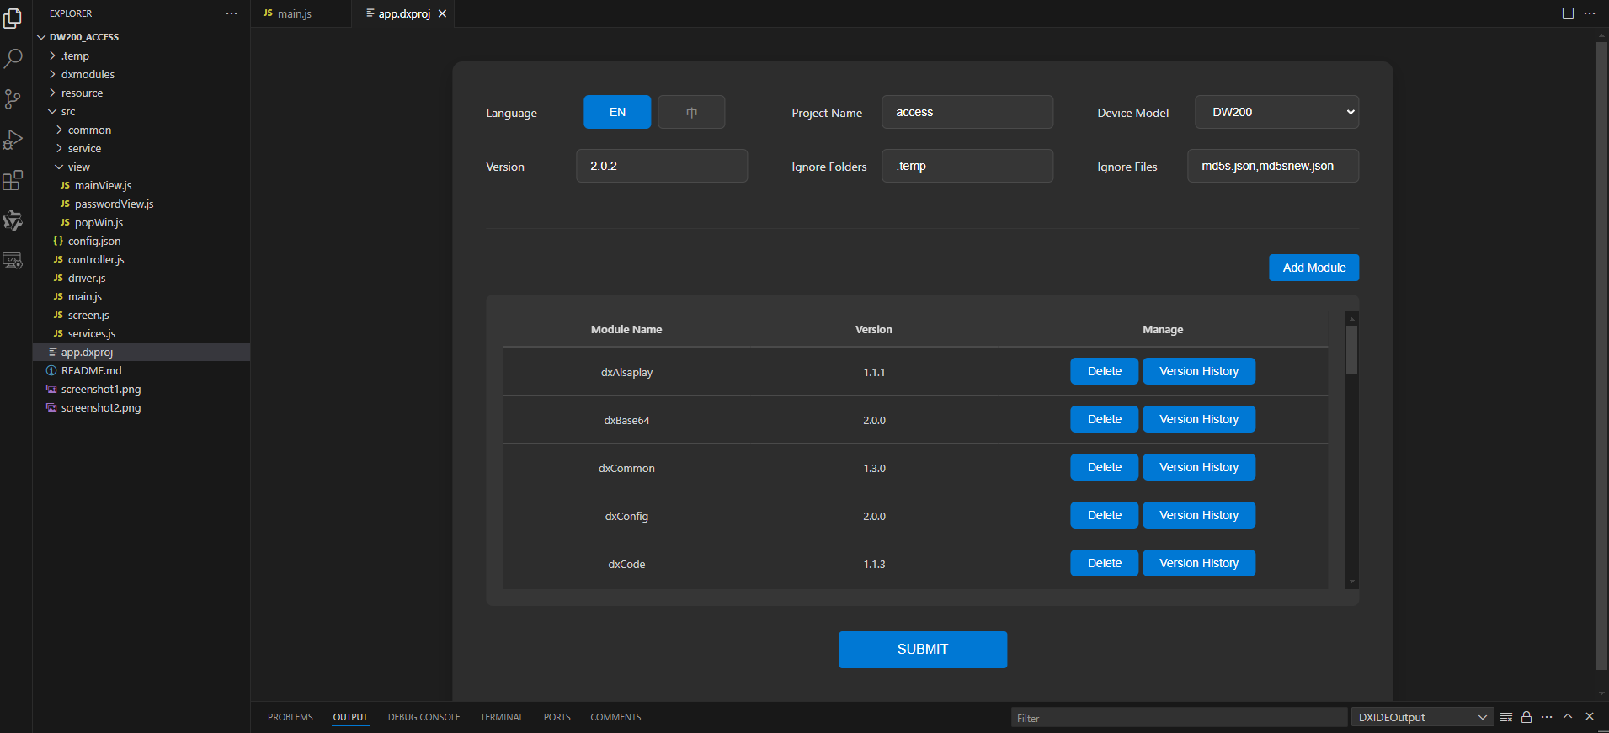This screenshot has width=1609, height=733.
Task: Click the module table scrollbar thumb
Action: click(x=1351, y=350)
